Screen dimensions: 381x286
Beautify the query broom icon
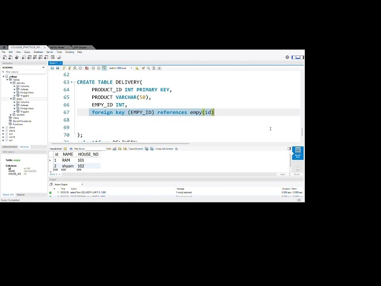pos(143,68)
